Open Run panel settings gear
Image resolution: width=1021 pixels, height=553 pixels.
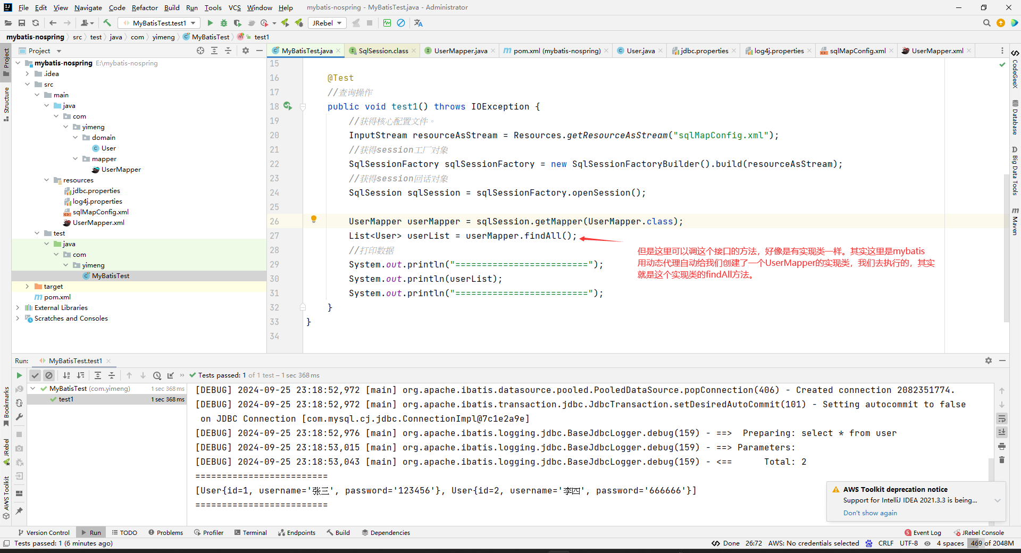pos(989,361)
